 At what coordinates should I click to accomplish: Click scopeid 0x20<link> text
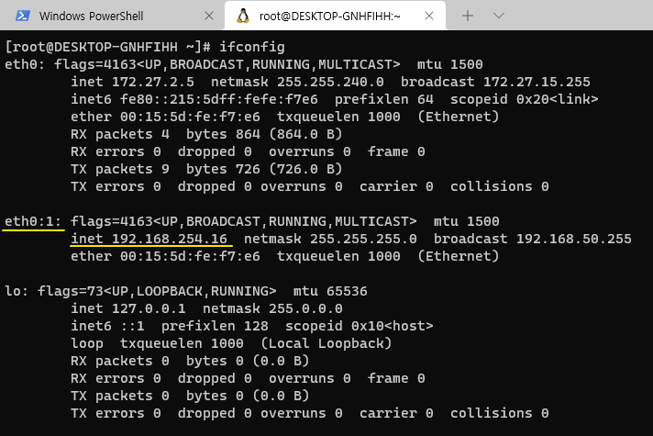(x=525, y=99)
